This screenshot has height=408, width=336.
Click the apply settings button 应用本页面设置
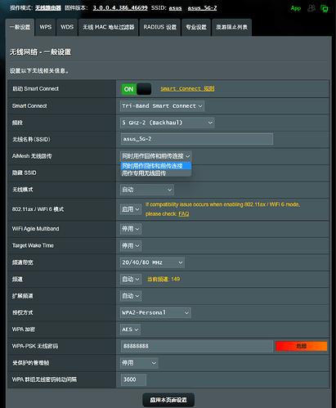click(x=168, y=400)
